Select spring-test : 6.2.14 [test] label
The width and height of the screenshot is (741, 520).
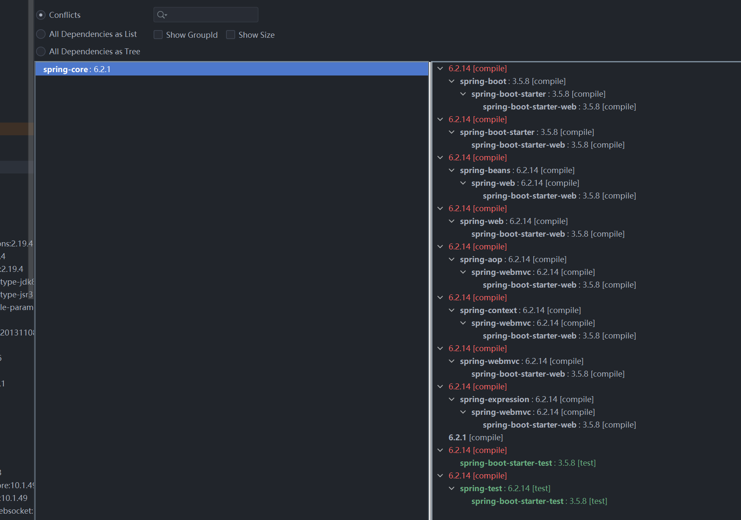[x=505, y=488]
